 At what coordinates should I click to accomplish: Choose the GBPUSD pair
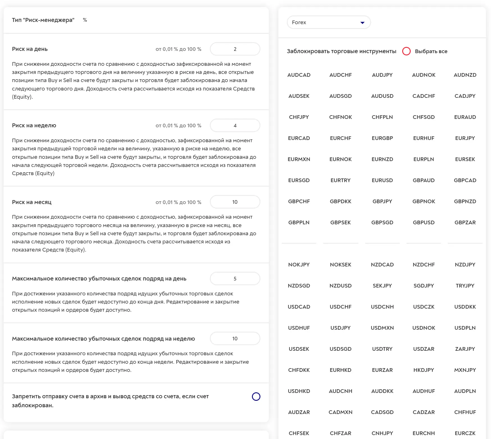pos(424,222)
